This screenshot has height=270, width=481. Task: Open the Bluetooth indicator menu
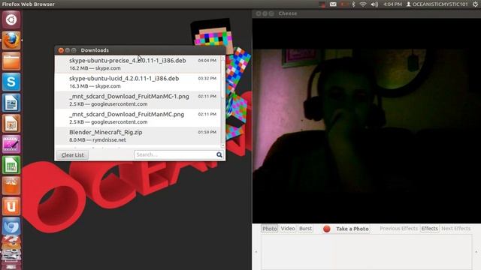(x=353, y=4)
